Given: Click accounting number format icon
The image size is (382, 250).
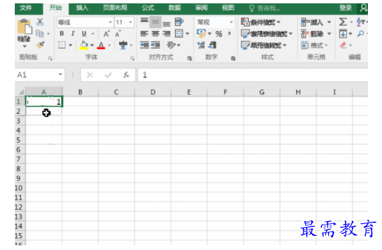Looking at the screenshot, I should (x=201, y=34).
